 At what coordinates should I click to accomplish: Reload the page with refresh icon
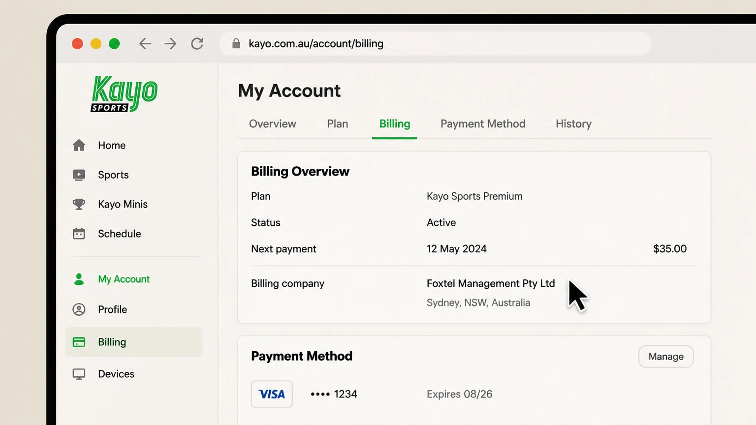197,44
